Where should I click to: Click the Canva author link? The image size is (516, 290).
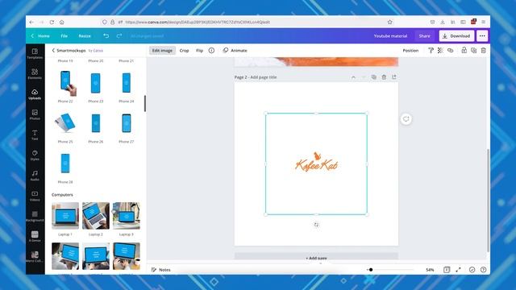pos(98,51)
